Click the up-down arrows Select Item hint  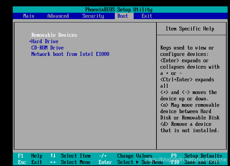coord(71,156)
